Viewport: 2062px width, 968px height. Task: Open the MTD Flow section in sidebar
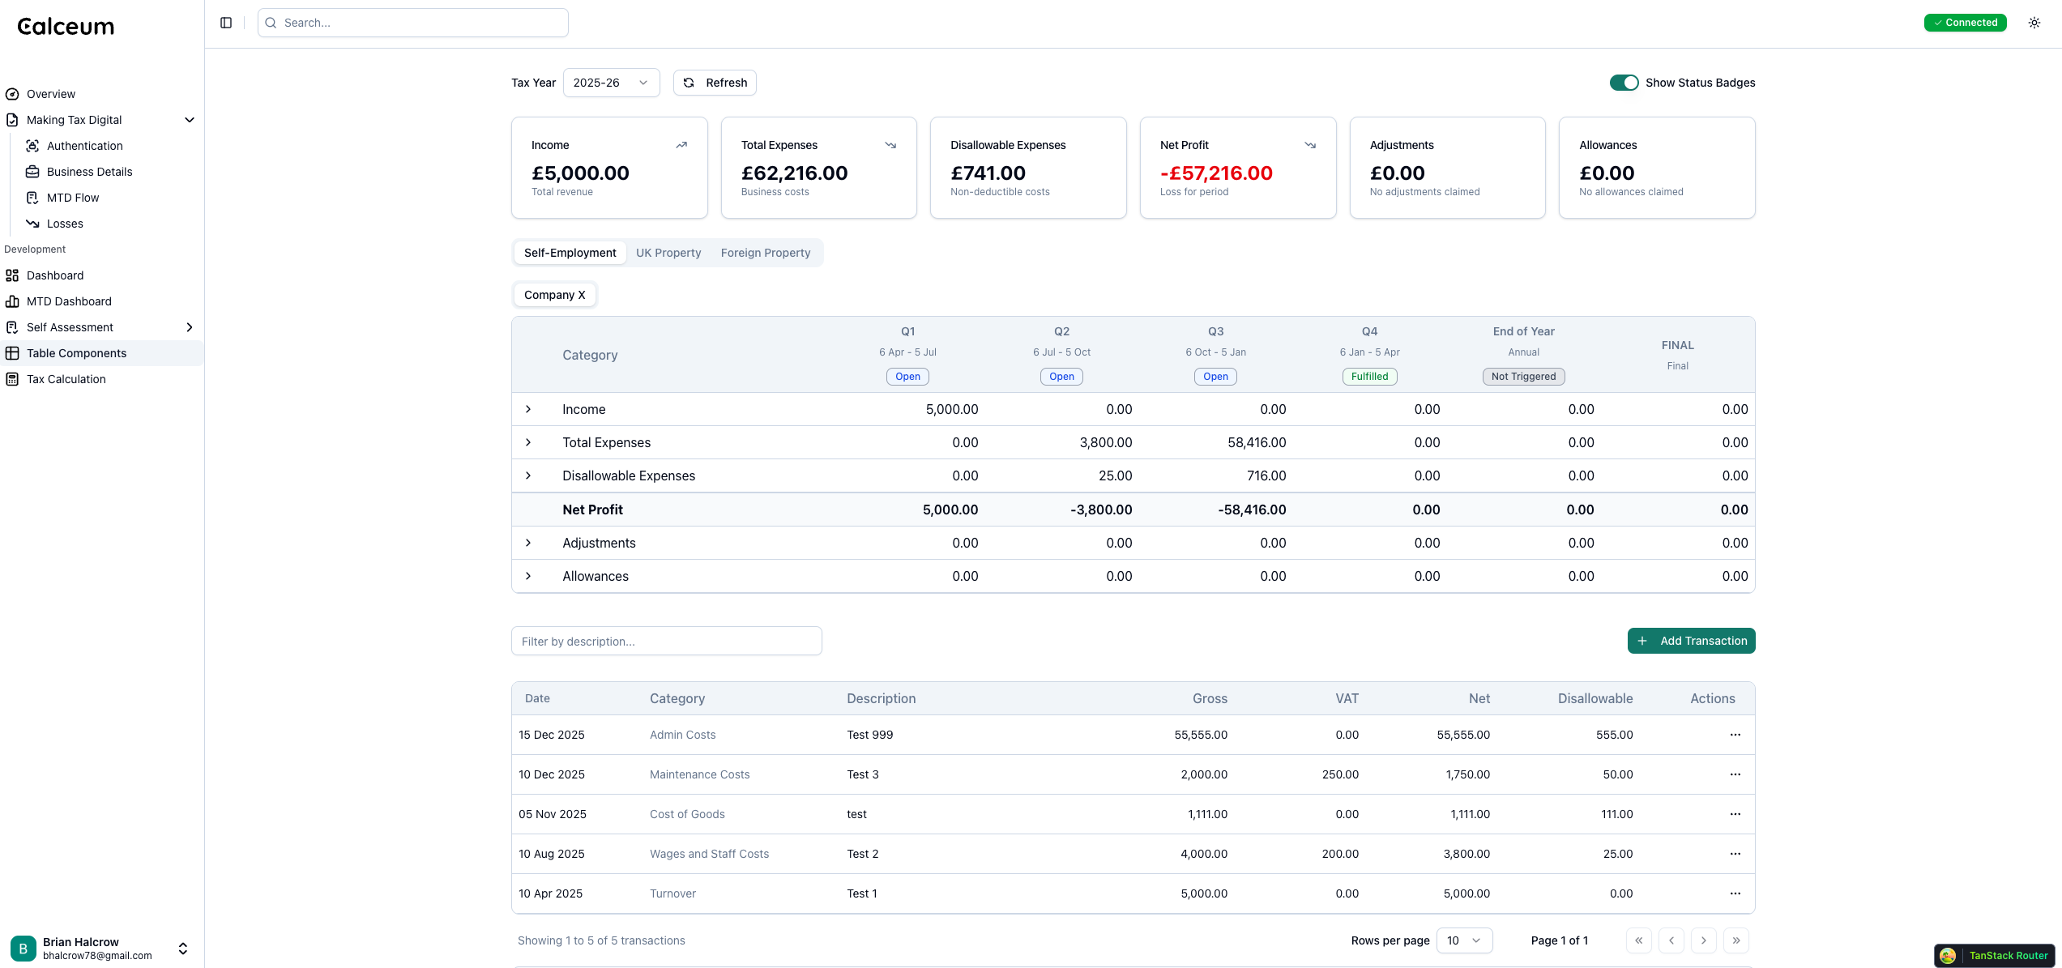[x=73, y=197]
